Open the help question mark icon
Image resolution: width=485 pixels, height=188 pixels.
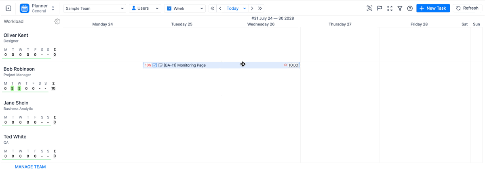coord(410,8)
